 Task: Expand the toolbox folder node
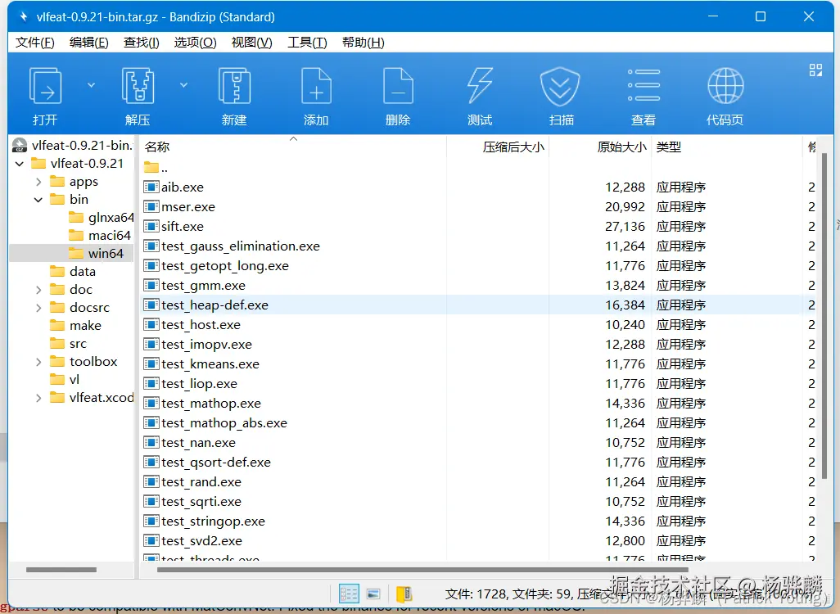click(38, 362)
